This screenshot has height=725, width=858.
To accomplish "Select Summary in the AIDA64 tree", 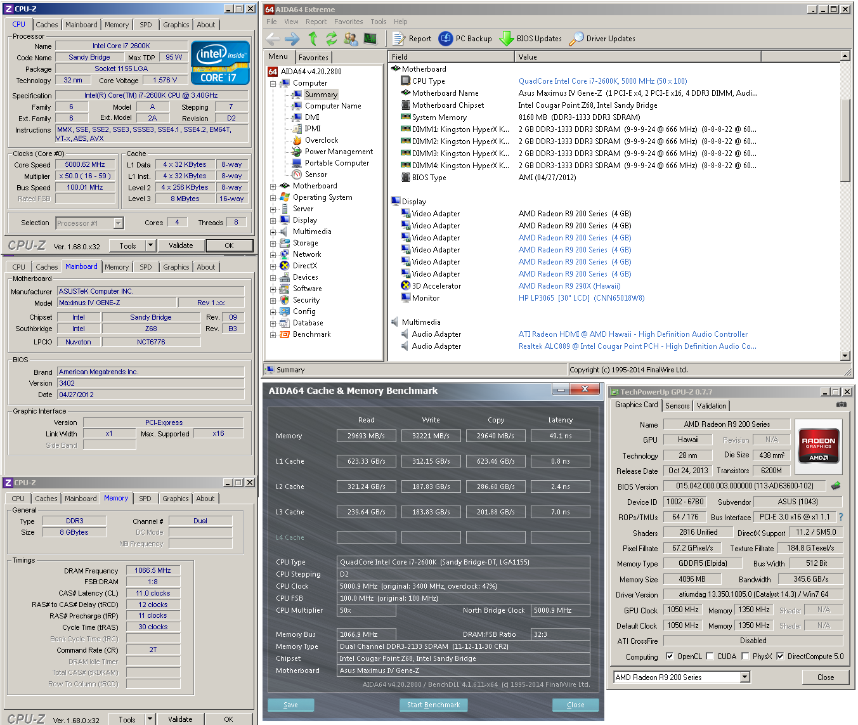I will pos(321,95).
